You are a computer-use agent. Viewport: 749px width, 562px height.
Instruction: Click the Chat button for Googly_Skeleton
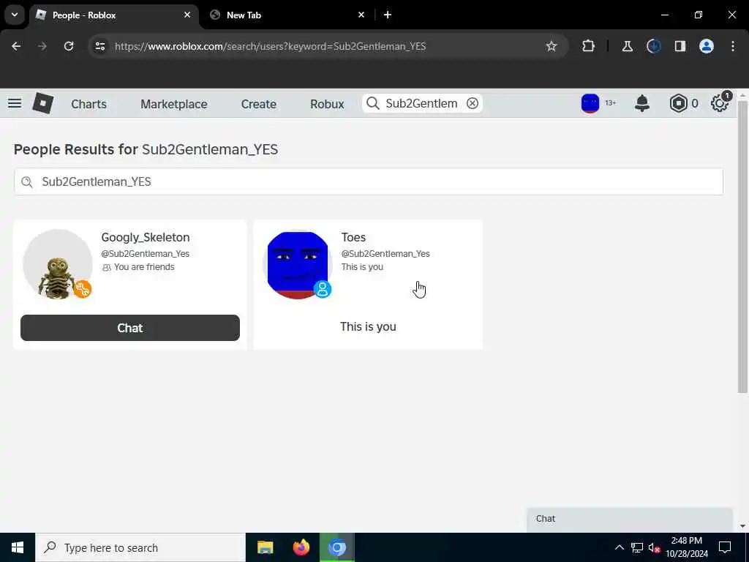click(130, 328)
